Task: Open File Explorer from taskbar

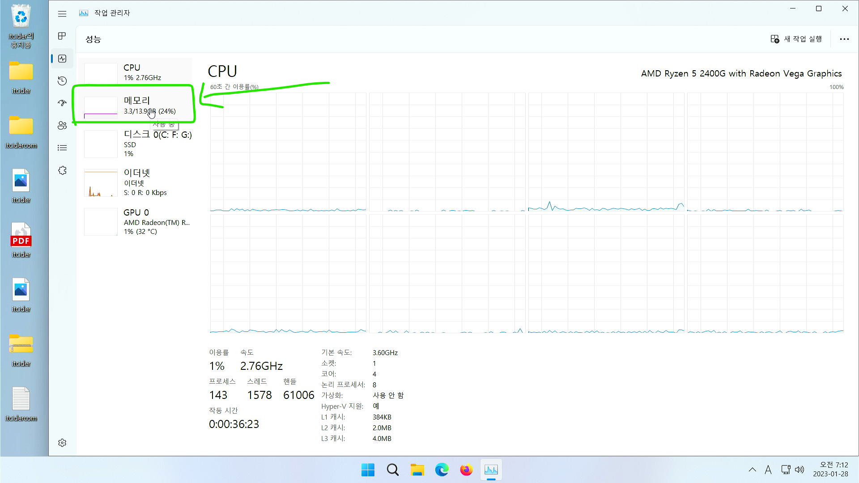Action: tap(417, 470)
